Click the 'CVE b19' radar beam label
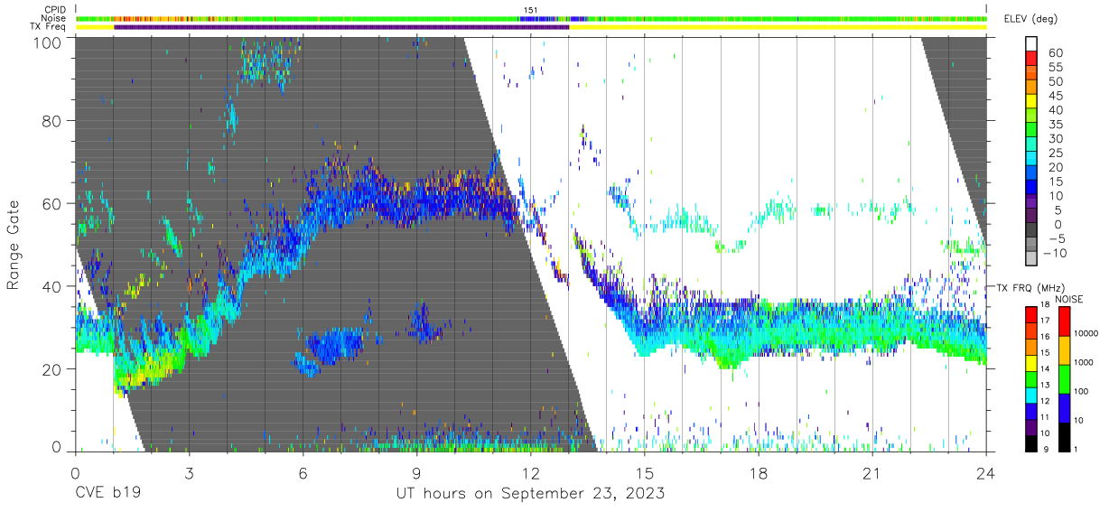This screenshot has height=512, width=1109. [x=107, y=494]
